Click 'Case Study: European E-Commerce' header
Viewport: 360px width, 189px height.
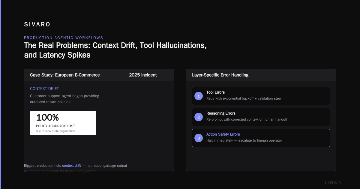[x=65, y=75]
